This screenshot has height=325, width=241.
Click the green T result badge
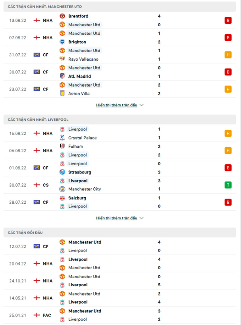pyautogui.click(x=228, y=185)
